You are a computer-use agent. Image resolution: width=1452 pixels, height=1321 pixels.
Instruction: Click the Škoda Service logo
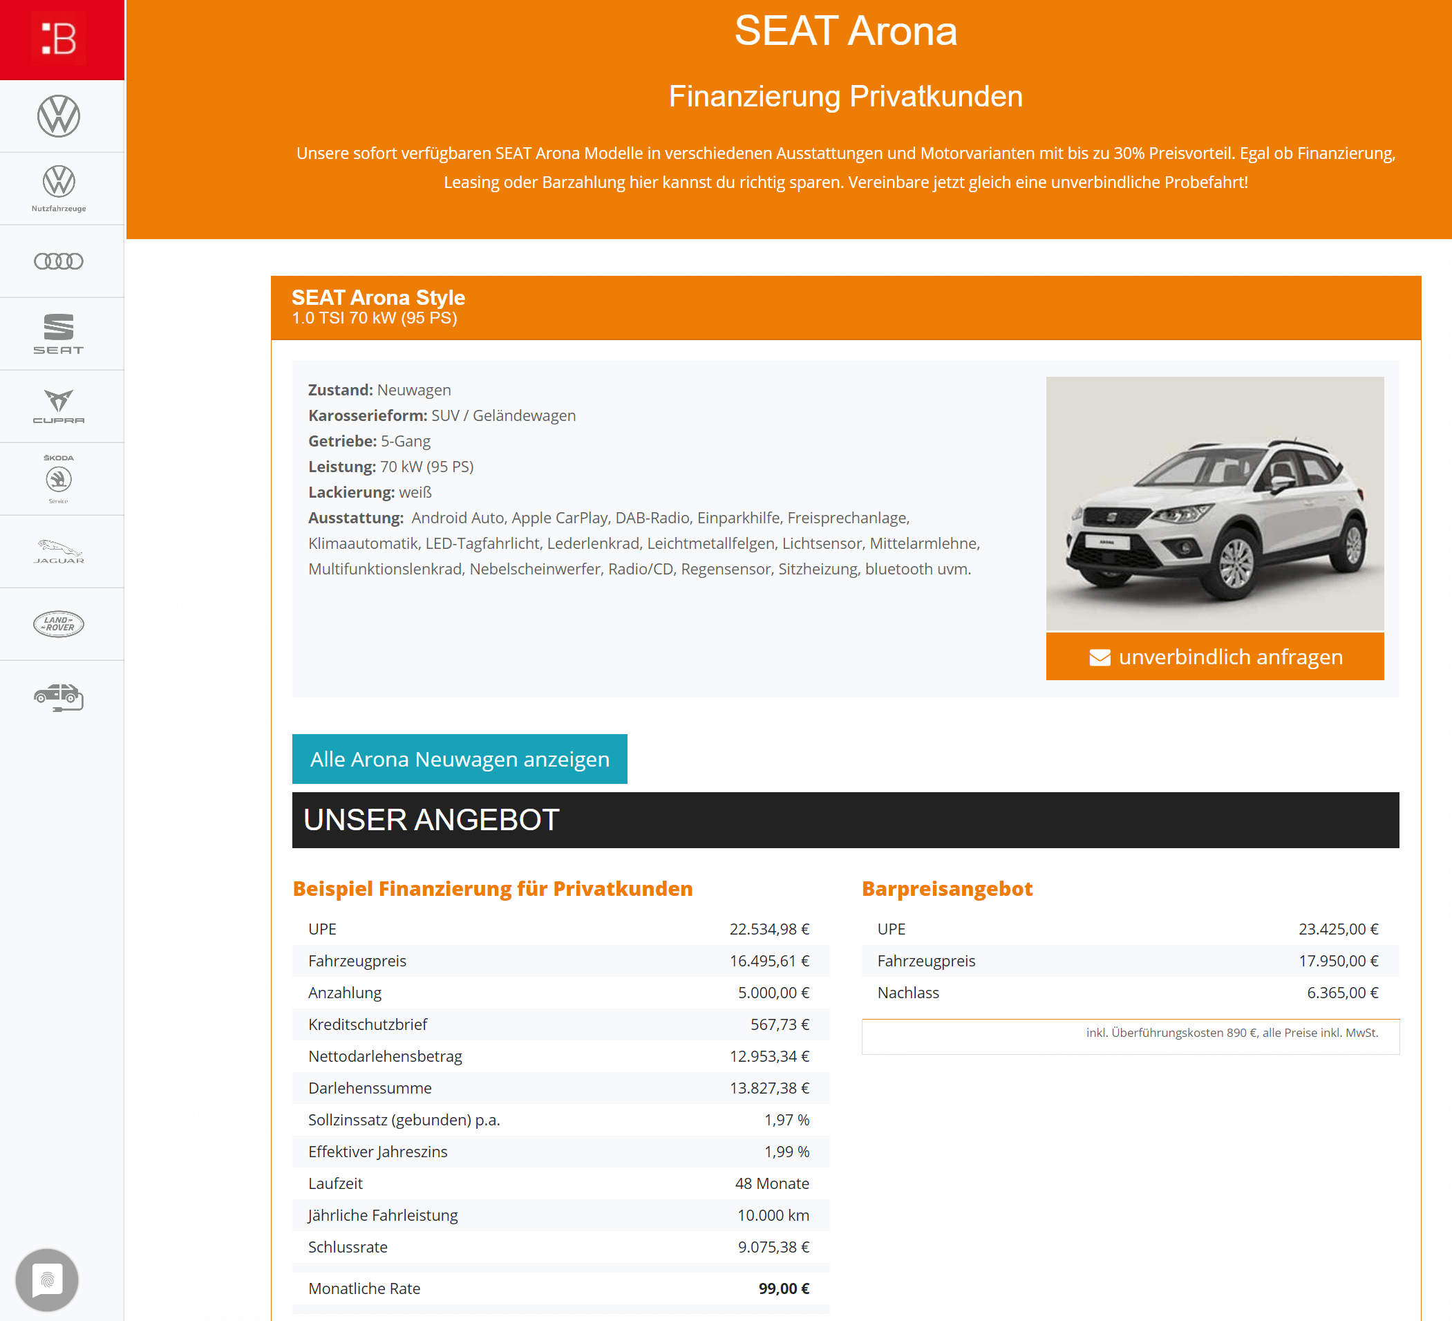pos(58,479)
